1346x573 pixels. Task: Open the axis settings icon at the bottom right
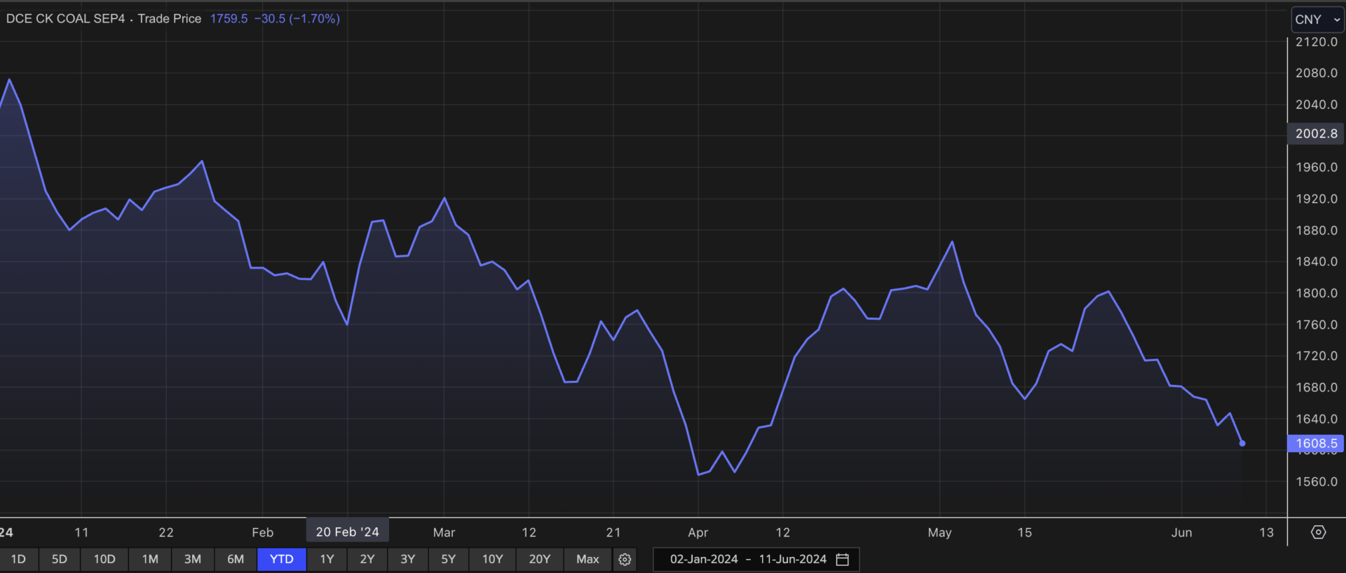tap(1318, 532)
